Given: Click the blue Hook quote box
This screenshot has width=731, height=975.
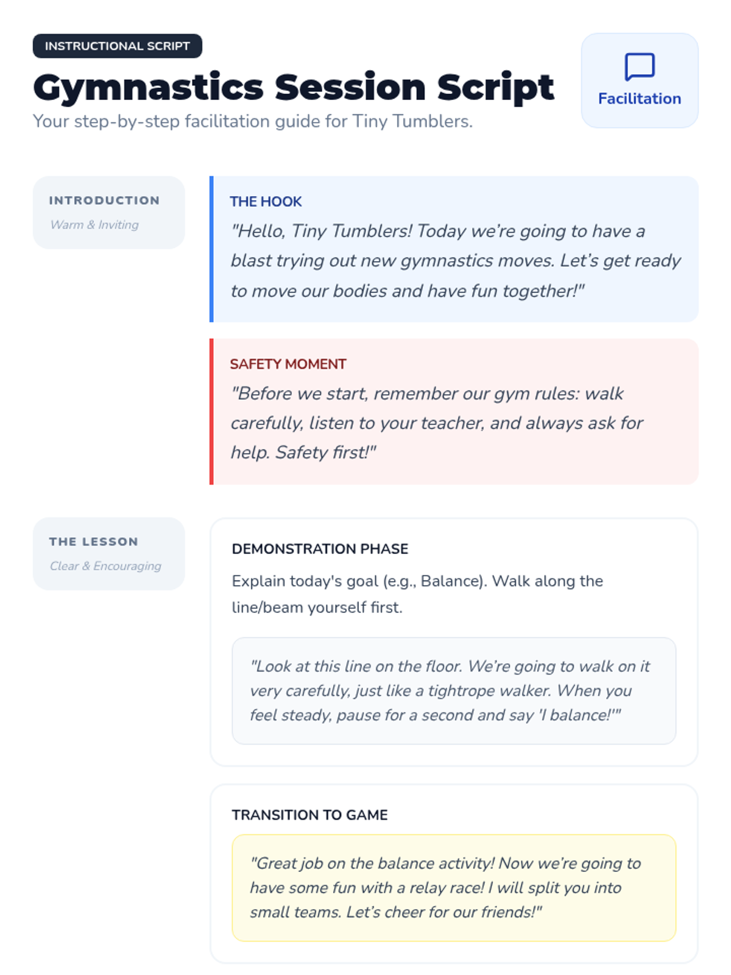Looking at the screenshot, I should click(454, 261).
